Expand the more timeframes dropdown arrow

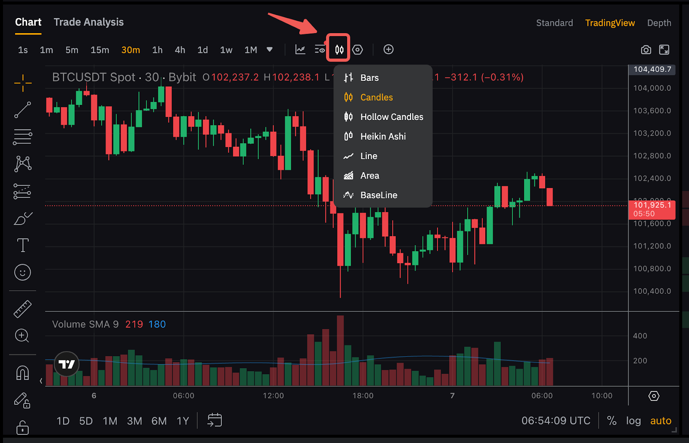click(270, 49)
